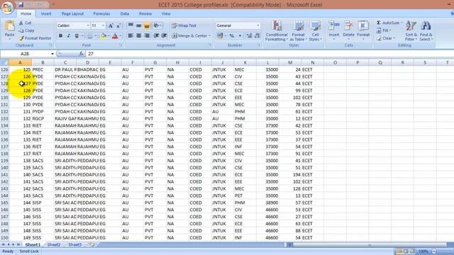Change text orientation

click(x=157, y=25)
